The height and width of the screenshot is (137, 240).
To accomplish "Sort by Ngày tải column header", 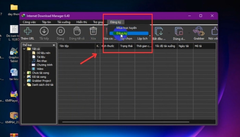I will 185,46.
